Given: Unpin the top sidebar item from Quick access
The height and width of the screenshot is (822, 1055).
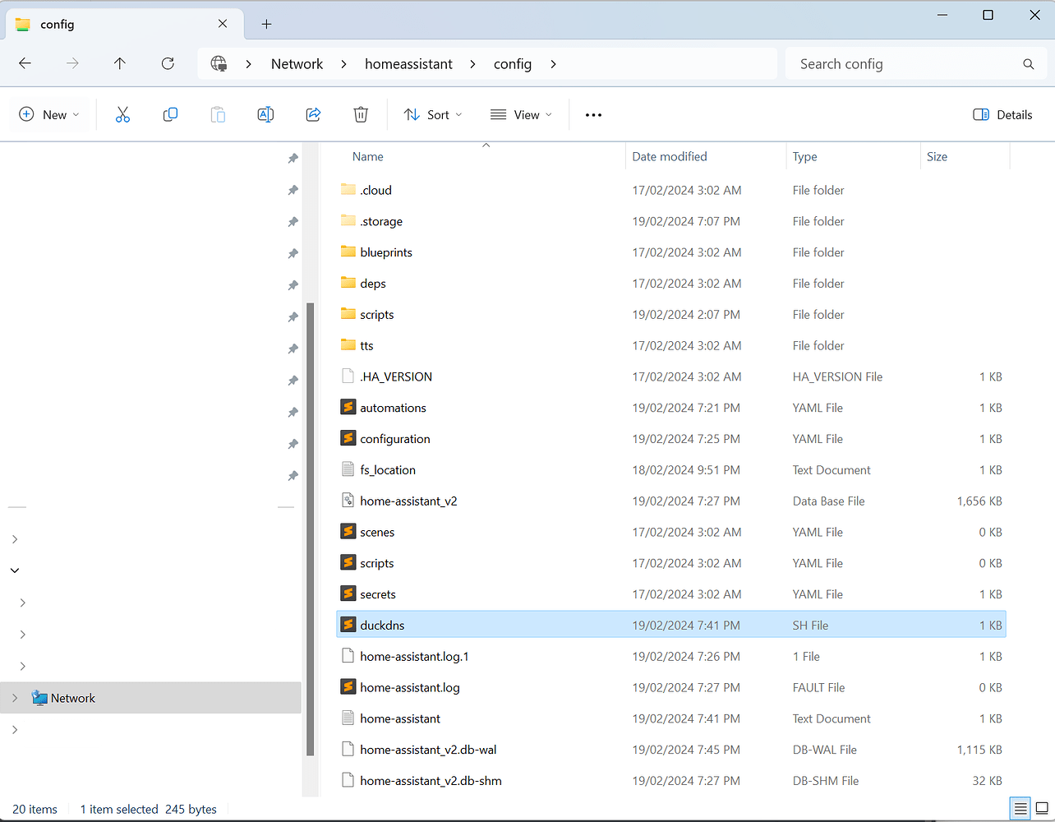Looking at the screenshot, I should pos(293,158).
